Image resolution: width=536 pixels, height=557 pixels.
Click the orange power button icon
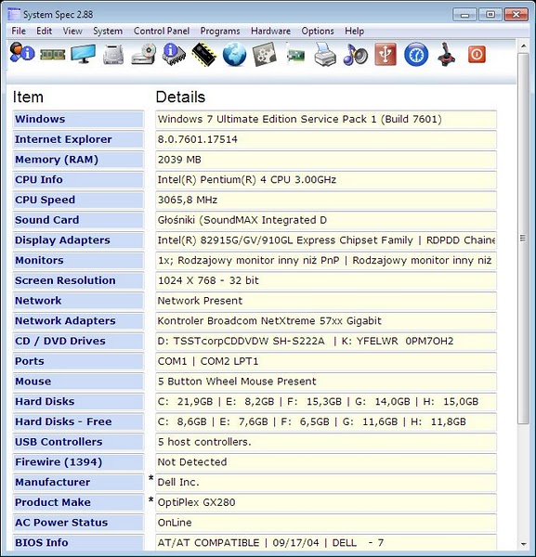(x=477, y=55)
